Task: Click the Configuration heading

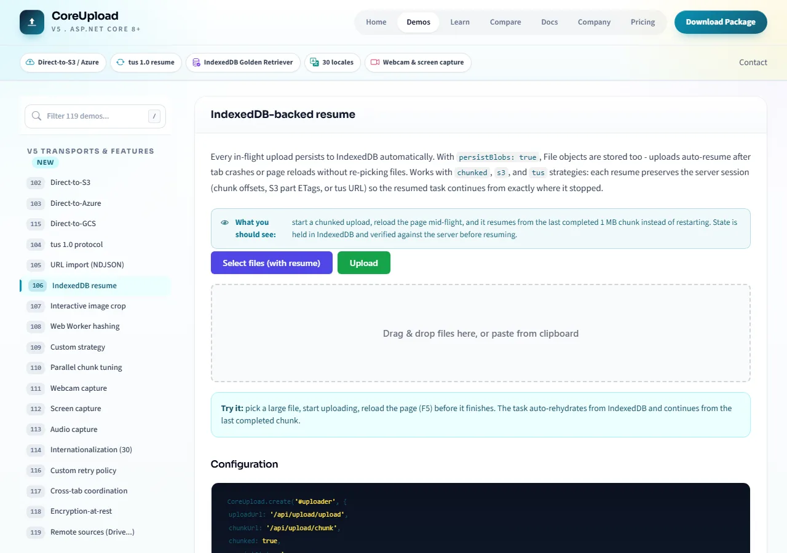Action: tap(244, 464)
